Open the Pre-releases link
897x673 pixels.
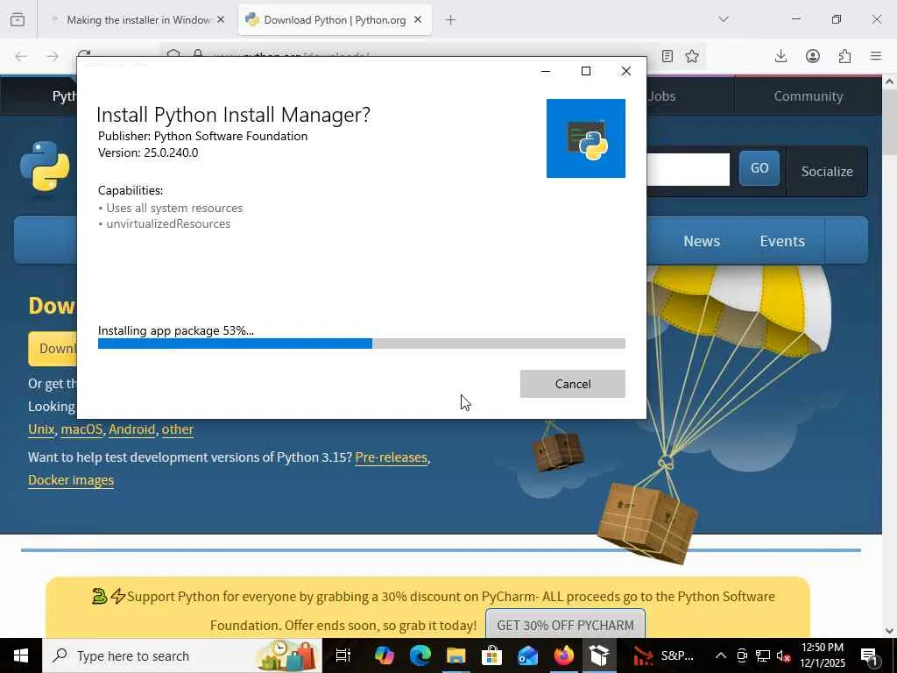tap(392, 457)
